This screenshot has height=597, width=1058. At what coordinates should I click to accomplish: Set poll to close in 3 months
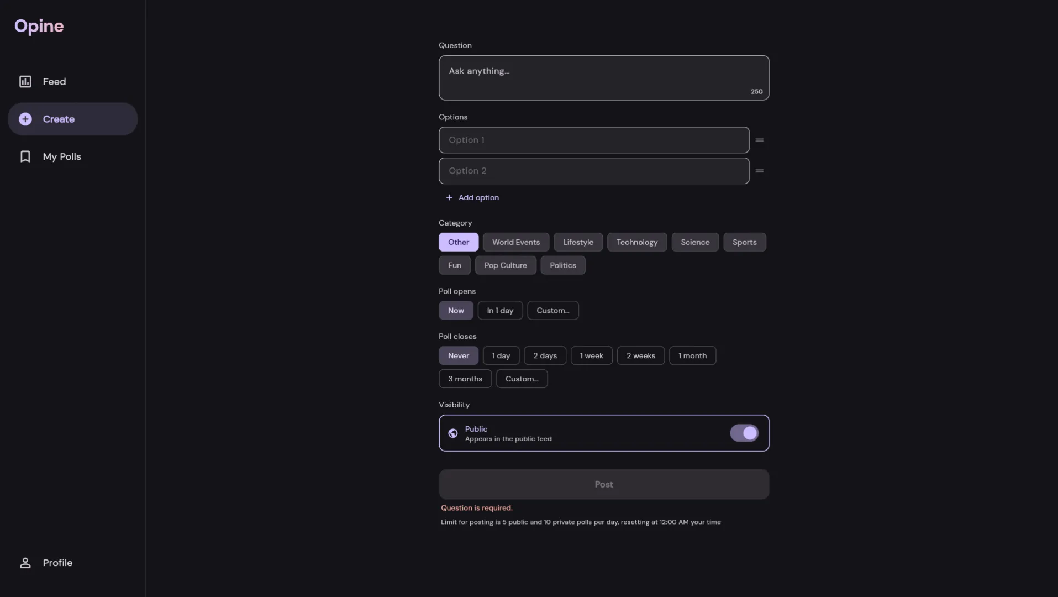465,379
